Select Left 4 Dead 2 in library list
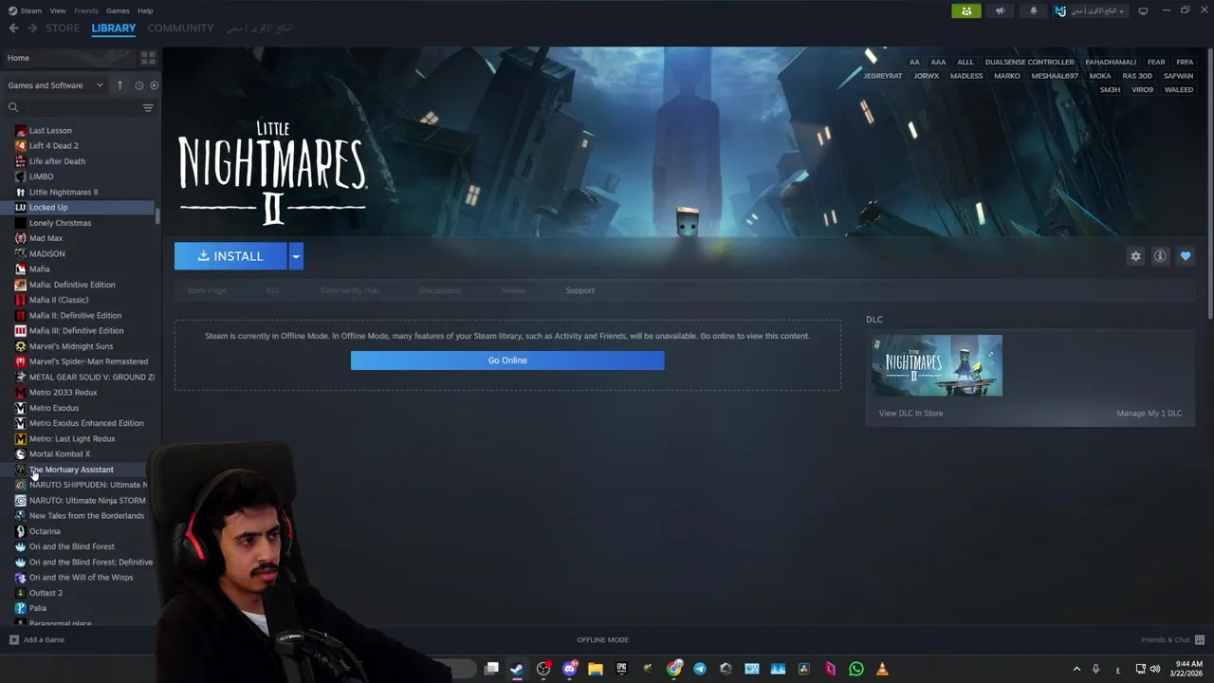The image size is (1214, 683). point(54,146)
